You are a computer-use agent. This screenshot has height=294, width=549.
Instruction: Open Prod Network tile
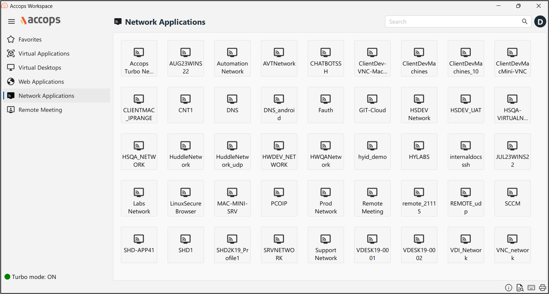click(x=326, y=198)
